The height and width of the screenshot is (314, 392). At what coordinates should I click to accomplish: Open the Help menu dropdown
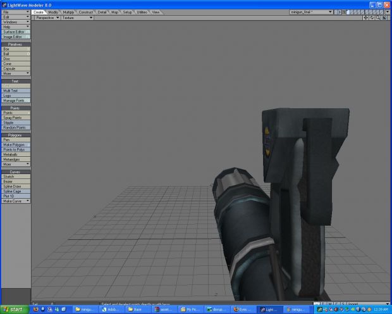click(16, 27)
